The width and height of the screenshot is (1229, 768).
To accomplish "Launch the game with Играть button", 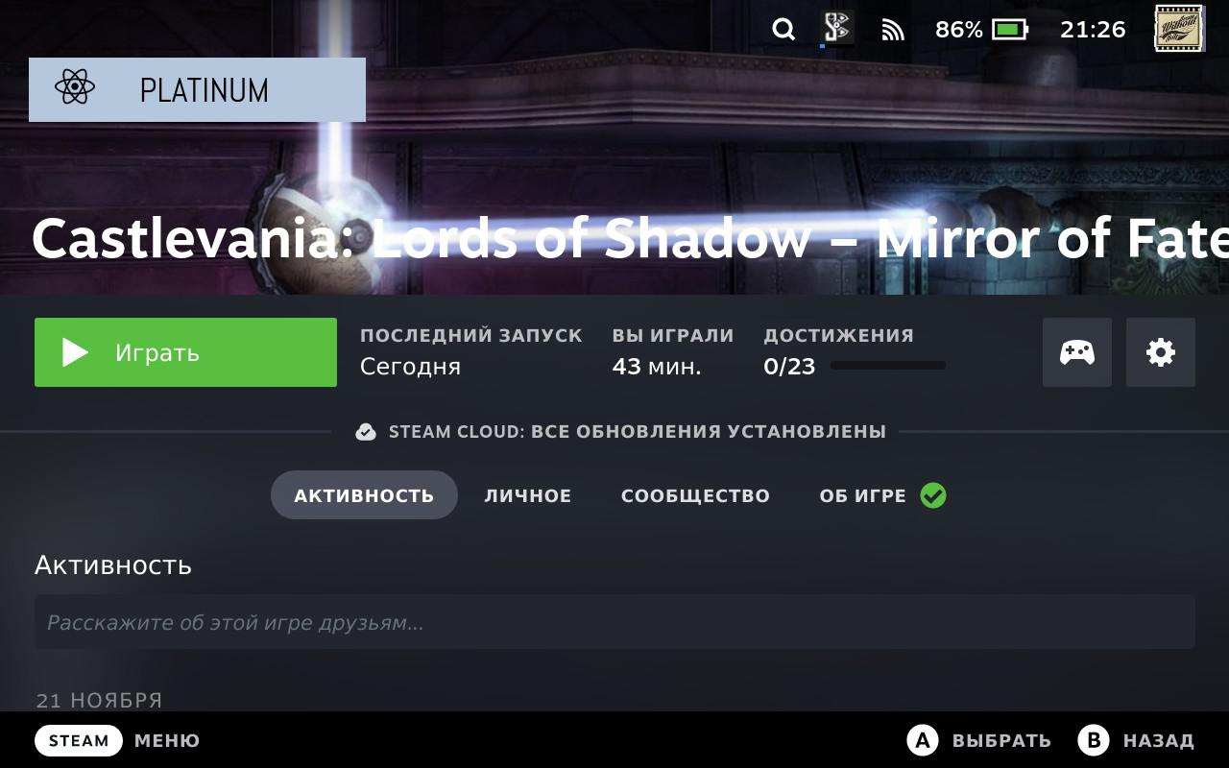I will pos(185,352).
